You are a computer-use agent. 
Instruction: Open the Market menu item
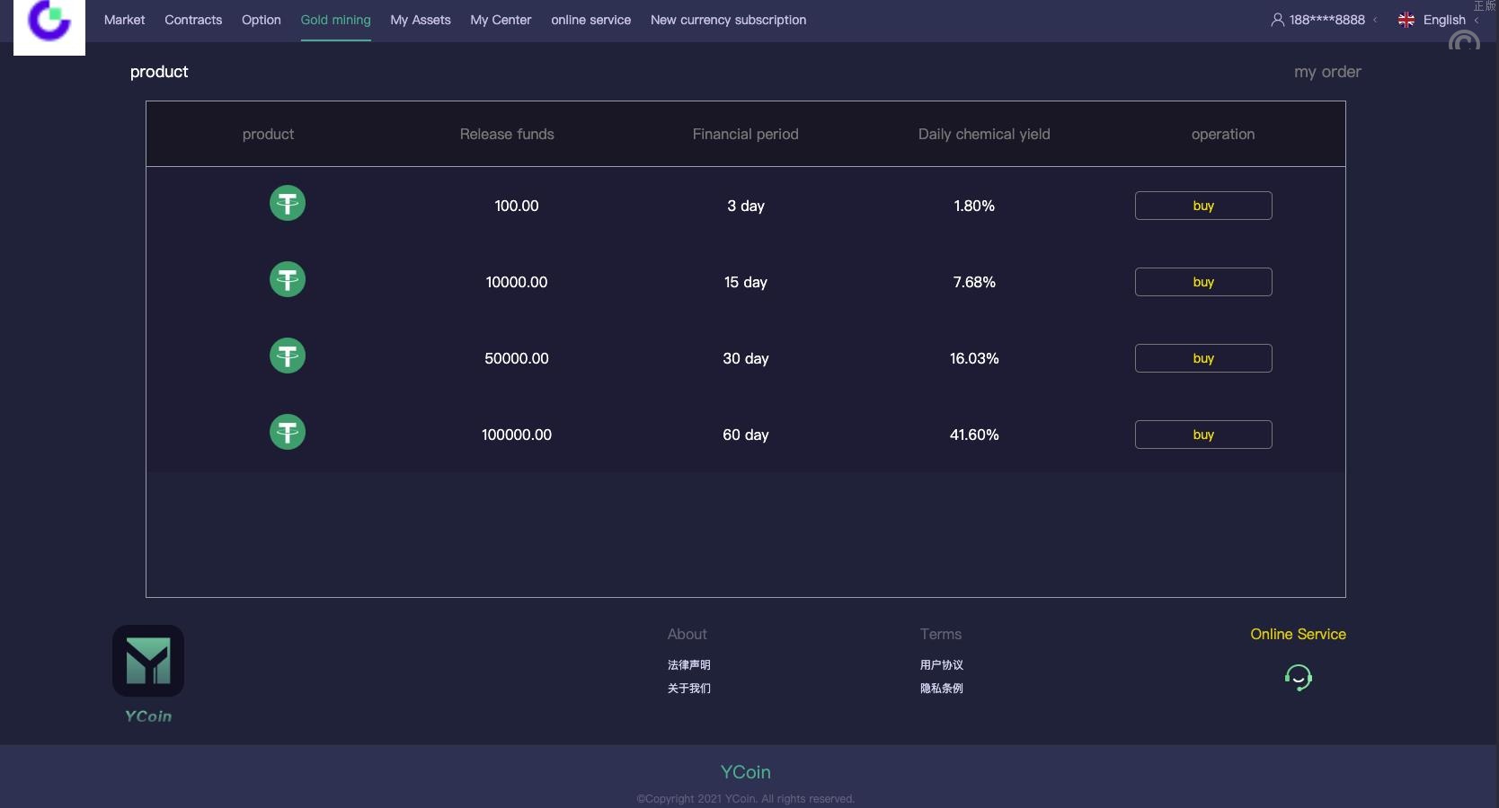coord(124,20)
